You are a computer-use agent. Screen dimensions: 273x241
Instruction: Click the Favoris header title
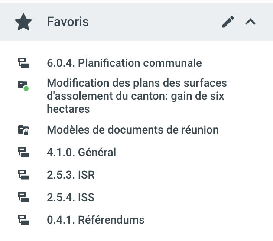coord(68,22)
